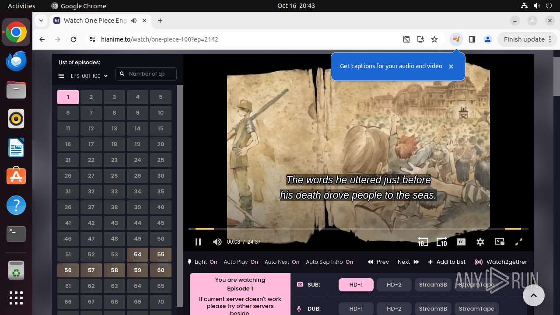Image resolution: width=560 pixels, height=315 pixels.
Task: Click episode list scrollbar
Action: tap(180, 196)
